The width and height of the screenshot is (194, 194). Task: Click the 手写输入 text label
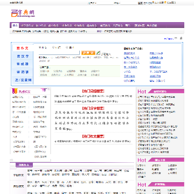click(106, 54)
